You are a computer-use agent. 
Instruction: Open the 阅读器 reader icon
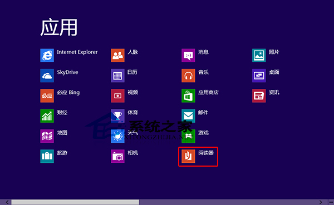(188, 156)
